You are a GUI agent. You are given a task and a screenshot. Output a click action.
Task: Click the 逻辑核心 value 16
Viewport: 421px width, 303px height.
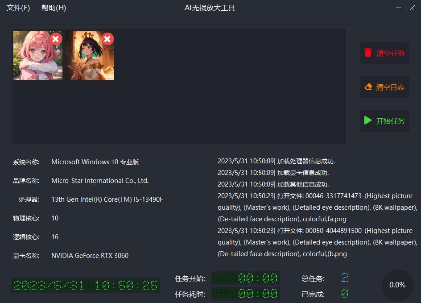point(55,237)
